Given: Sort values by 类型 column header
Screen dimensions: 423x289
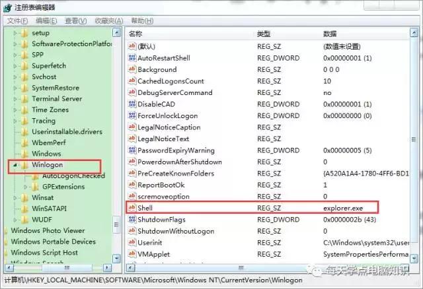Looking at the screenshot, I should (264, 33).
